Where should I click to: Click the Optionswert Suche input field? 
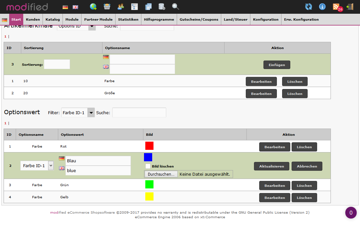coord(139,112)
